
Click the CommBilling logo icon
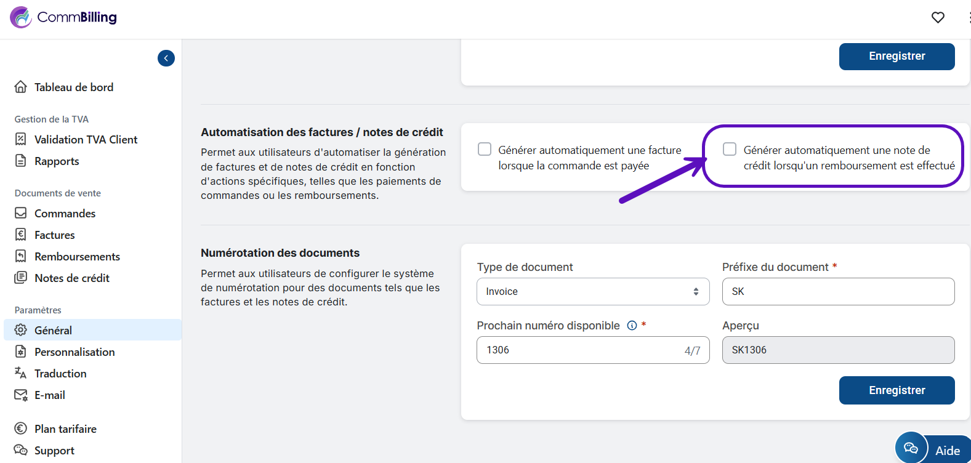pyautogui.click(x=21, y=17)
